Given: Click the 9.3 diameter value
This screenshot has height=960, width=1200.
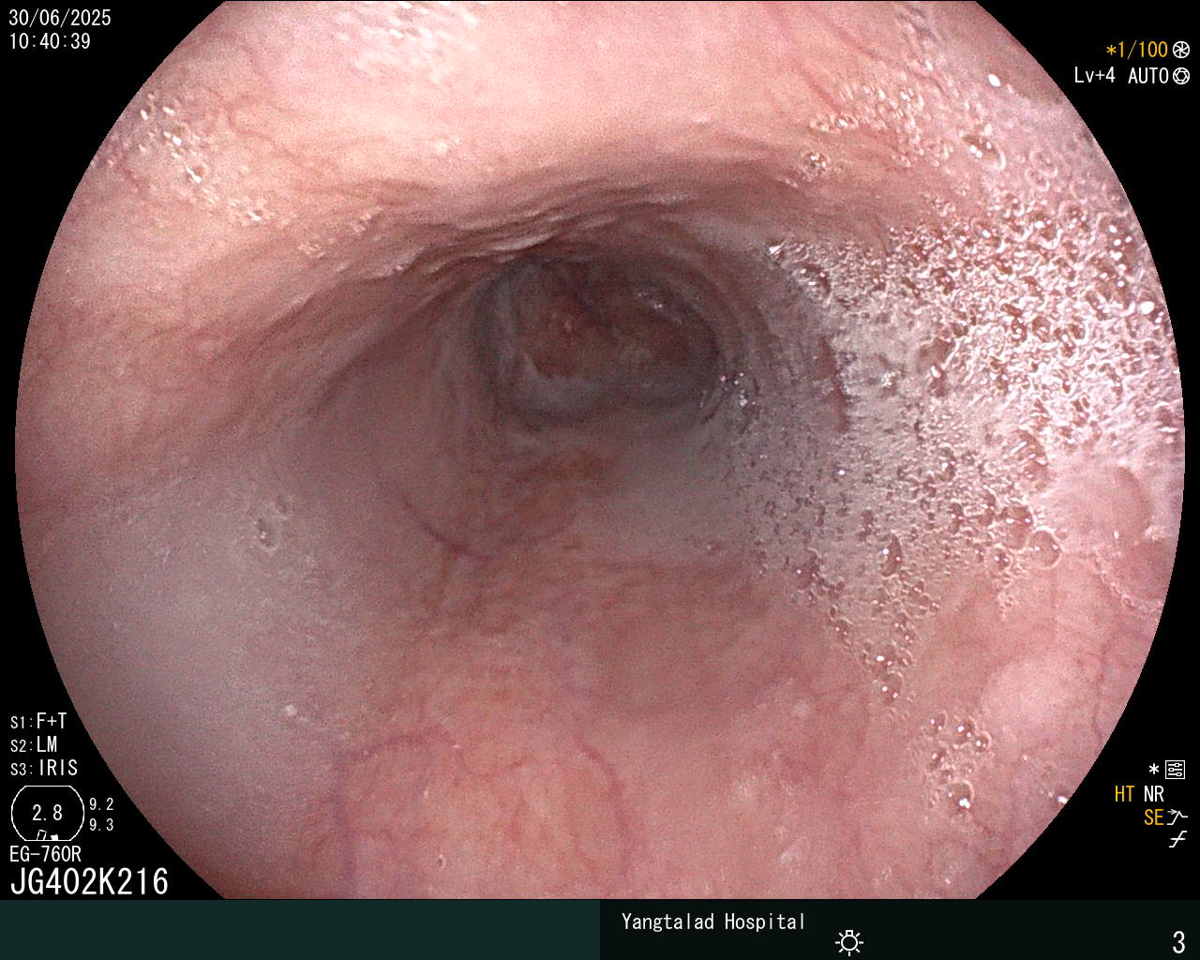Looking at the screenshot, I should click(x=101, y=825).
